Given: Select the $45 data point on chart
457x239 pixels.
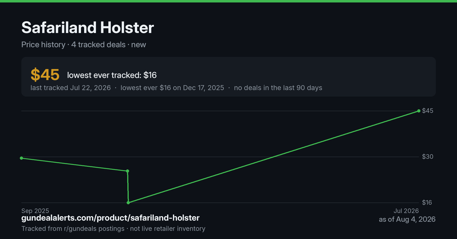Looking at the screenshot, I should pyautogui.click(x=419, y=111).
